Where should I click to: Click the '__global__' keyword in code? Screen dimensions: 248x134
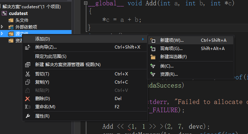click(x=106, y=3)
